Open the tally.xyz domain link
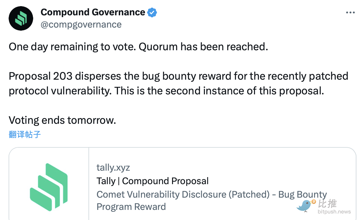Image resolution: width=357 pixels, height=220 pixels. point(113,168)
